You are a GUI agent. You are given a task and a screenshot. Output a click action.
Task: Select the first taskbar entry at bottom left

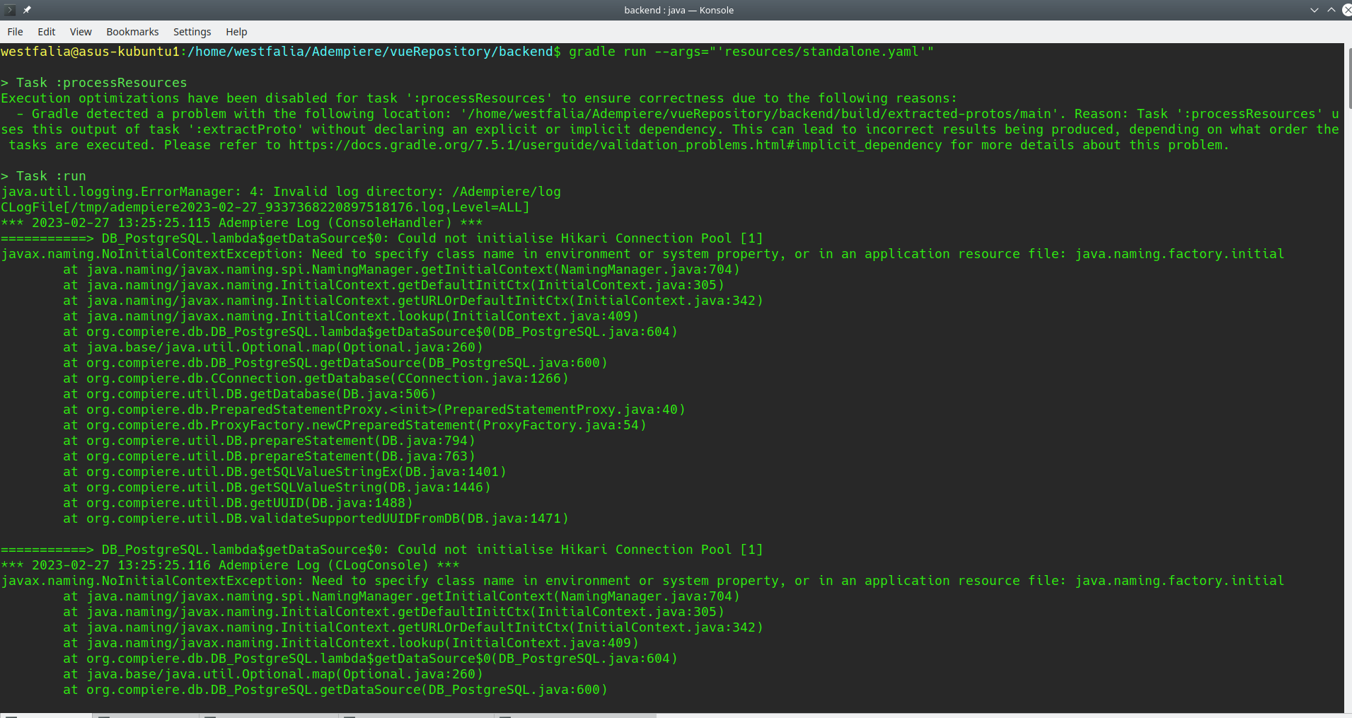[46, 714]
